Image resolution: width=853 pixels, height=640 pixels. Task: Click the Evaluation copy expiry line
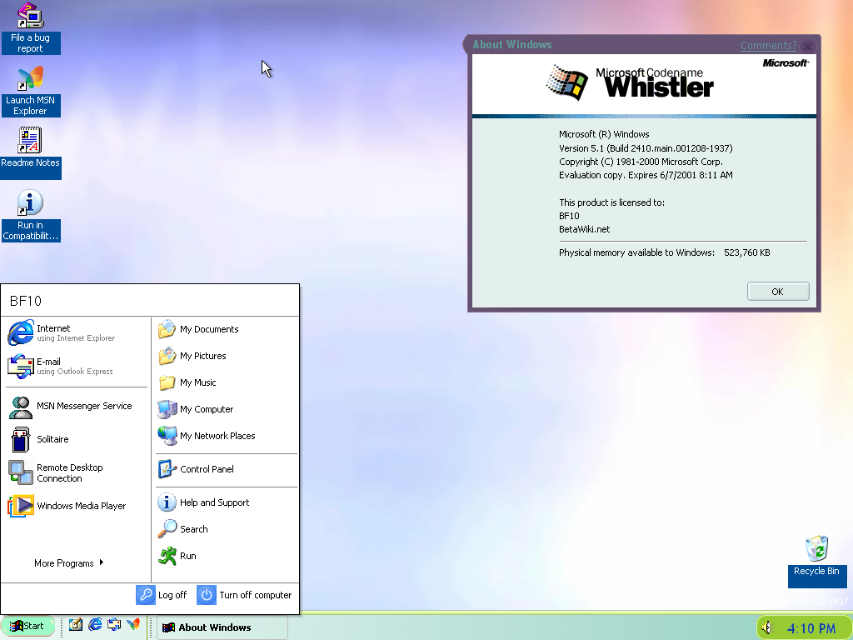(646, 175)
